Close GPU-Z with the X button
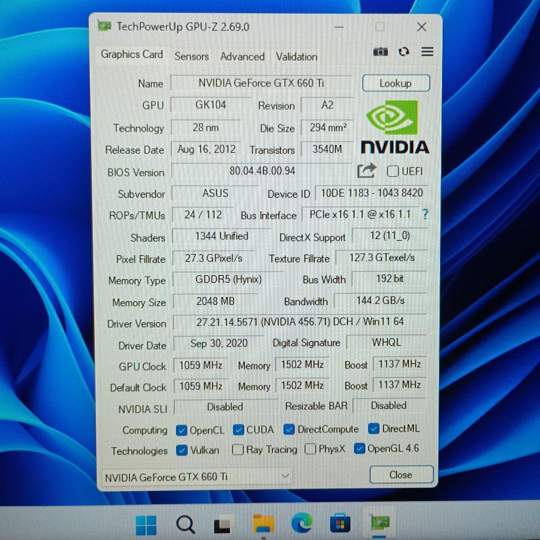This screenshot has width=540, height=540. click(x=421, y=27)
